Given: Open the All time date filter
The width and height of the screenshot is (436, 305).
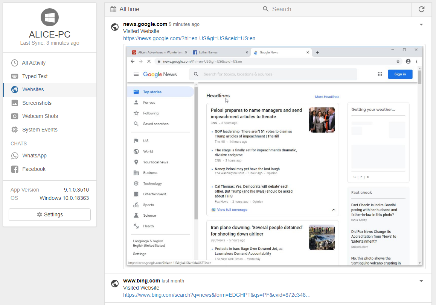Looking at the screenshot, I should 181,9.
